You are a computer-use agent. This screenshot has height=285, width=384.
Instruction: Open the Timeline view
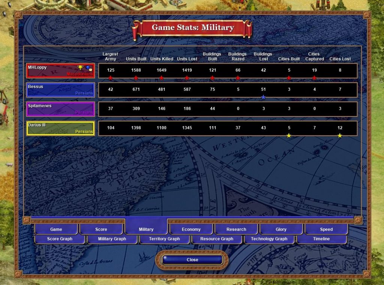(x=321, y=239)
